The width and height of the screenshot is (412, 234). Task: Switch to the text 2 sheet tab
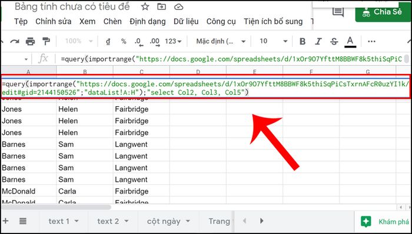[108, 221]
